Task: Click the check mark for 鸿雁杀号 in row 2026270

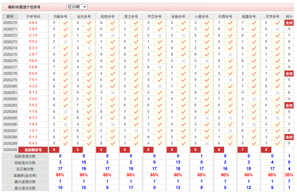Action: click(x=65, y=23)
